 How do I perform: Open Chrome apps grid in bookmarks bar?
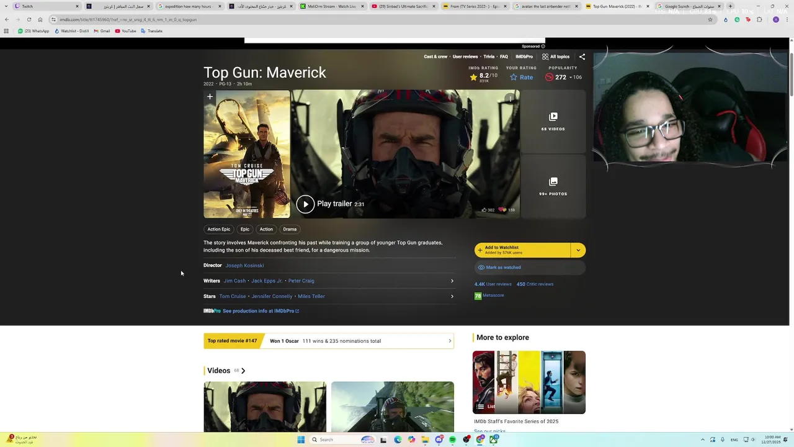[x=6, y=31]
